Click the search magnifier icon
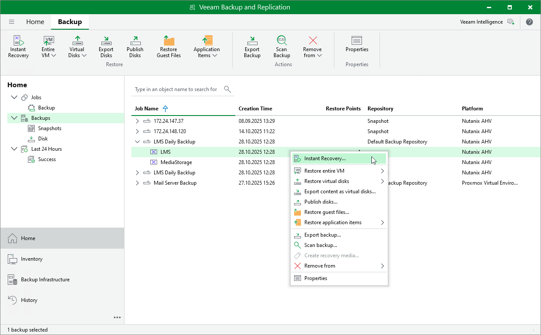 point(228,89)
